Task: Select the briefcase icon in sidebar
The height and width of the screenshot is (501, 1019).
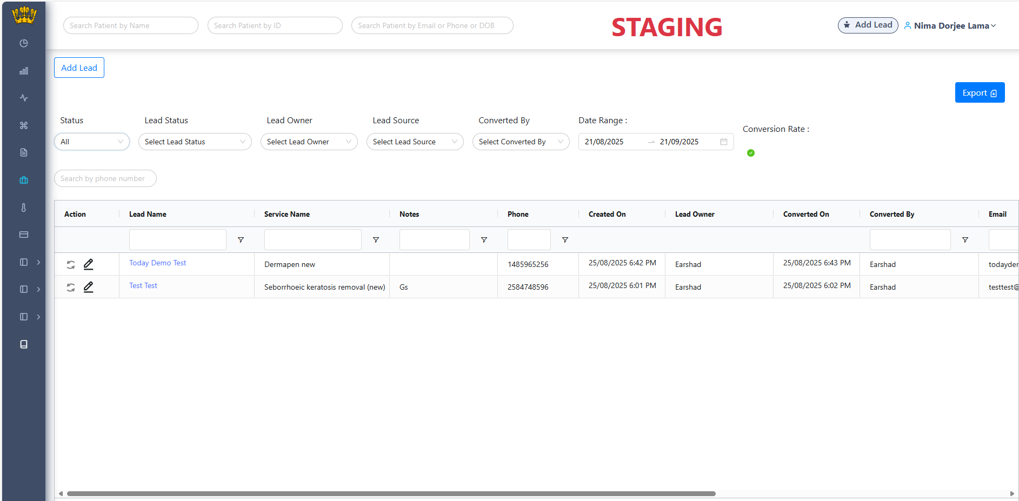Action: click(24, 180)
